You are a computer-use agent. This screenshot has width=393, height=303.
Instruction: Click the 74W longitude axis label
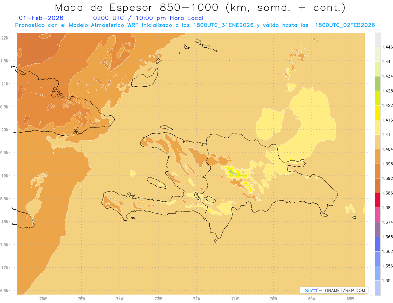pos(120,299)
